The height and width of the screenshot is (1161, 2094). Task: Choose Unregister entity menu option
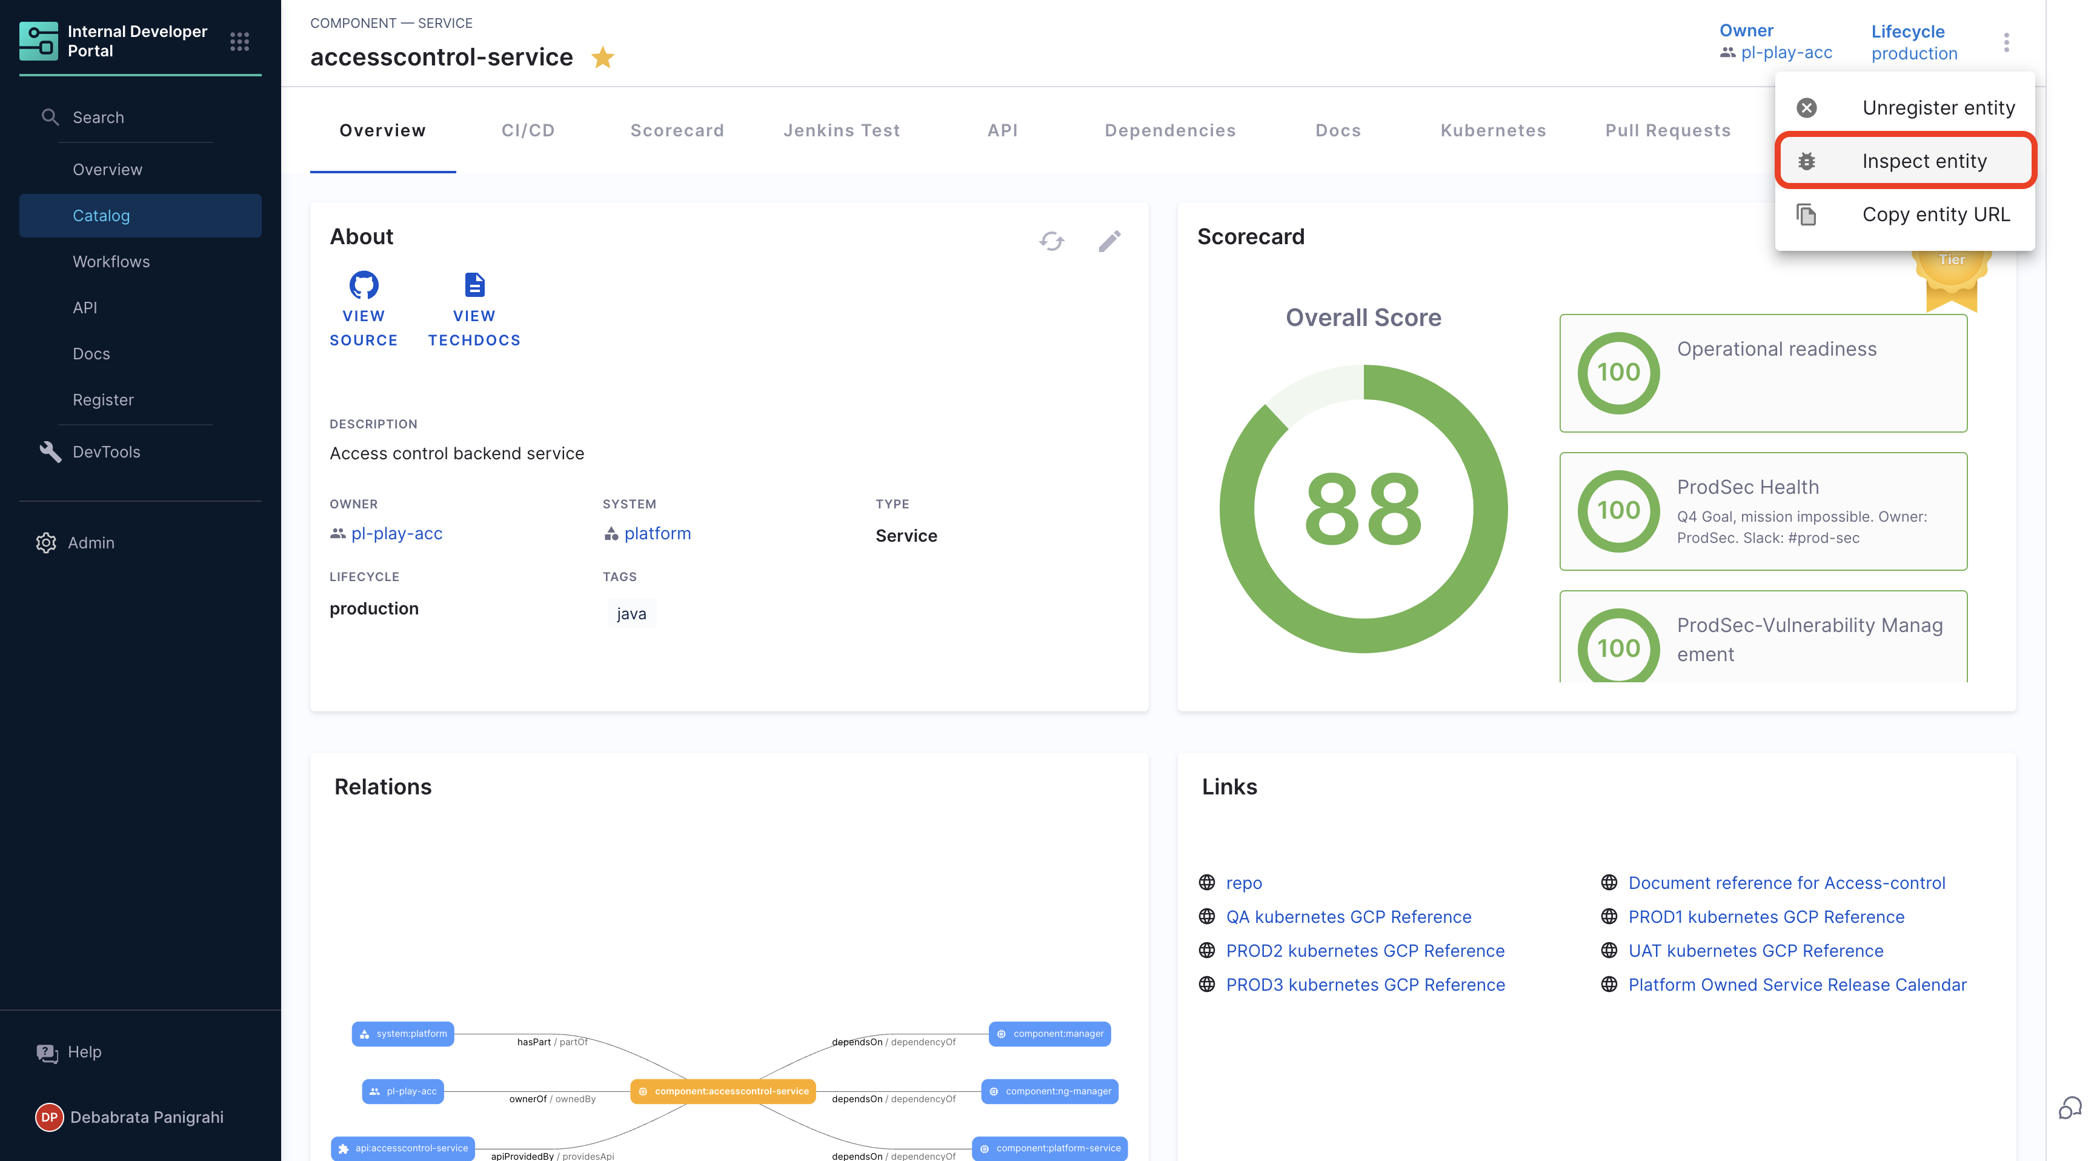click(1938, 107)
